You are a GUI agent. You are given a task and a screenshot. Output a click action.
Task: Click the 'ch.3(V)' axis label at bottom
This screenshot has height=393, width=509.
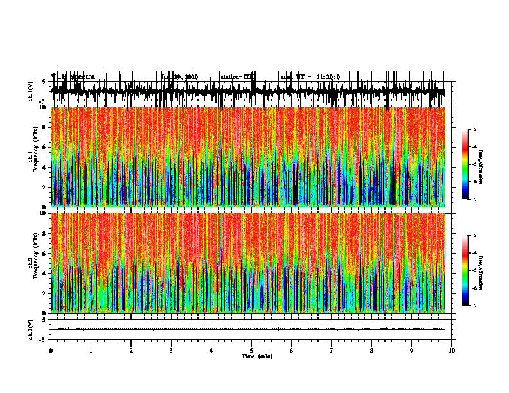tap(31, 329)
